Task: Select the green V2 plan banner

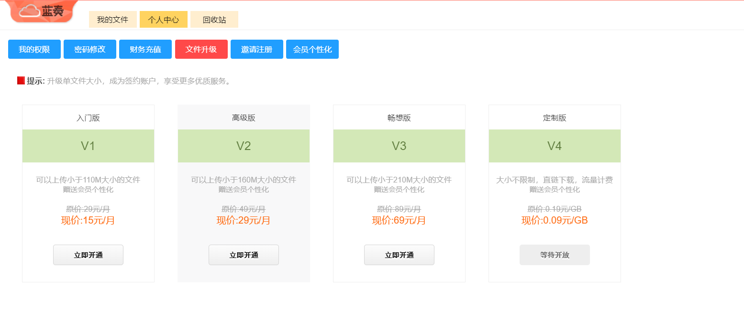Action: pos(244,146)
